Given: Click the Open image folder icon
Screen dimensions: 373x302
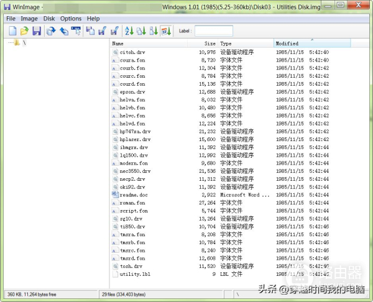Looking at the screenshot, I should click(24, 31).
